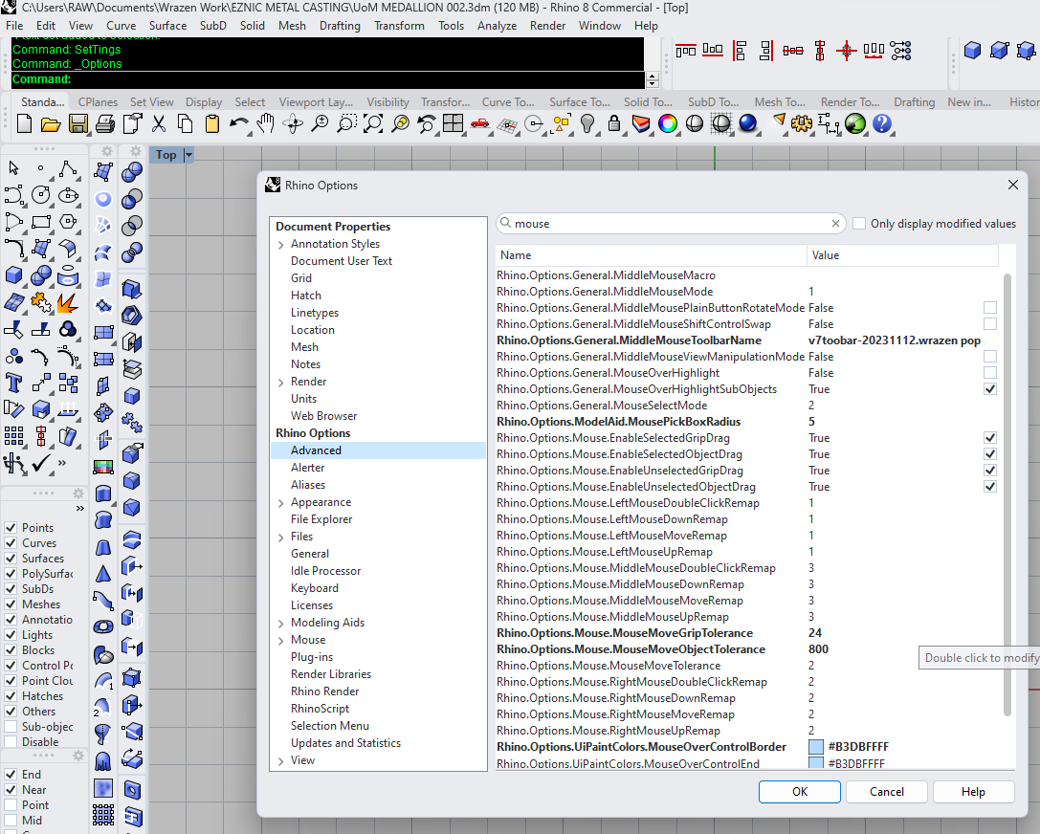
Task: Open Help with the blue question mark icon
Action: coord(881,124)
